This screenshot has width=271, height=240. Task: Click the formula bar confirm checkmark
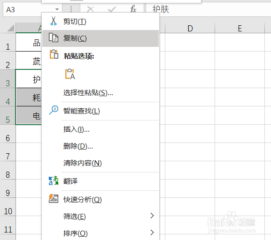(x=112, y=9)
